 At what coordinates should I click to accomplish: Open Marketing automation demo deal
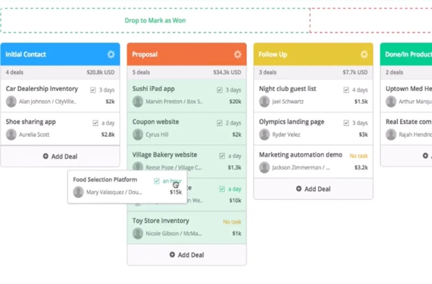(x=301, y=155)
